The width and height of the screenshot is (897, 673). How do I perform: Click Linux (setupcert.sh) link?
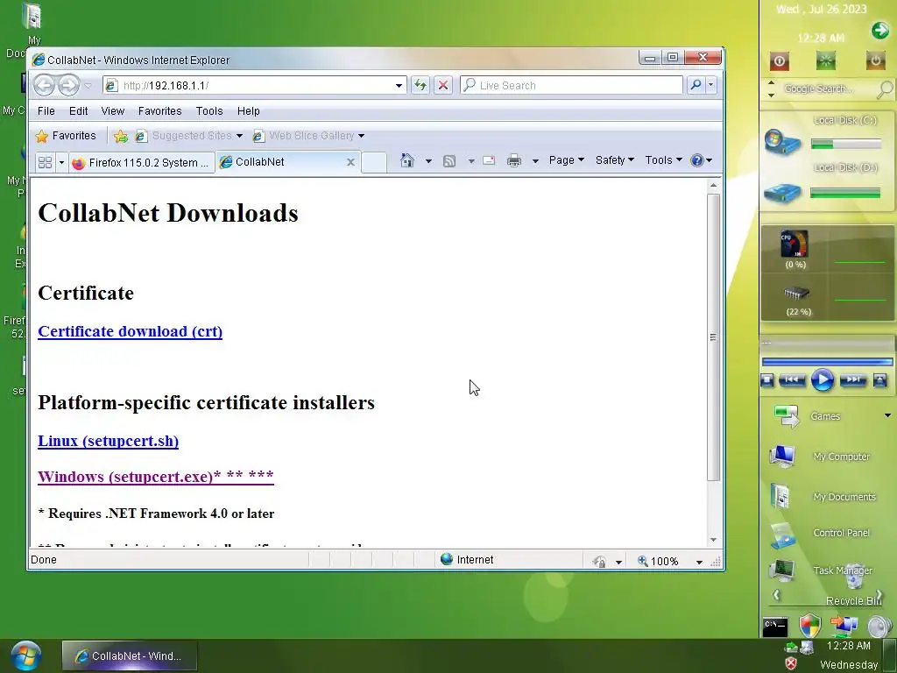click(108, 442)
